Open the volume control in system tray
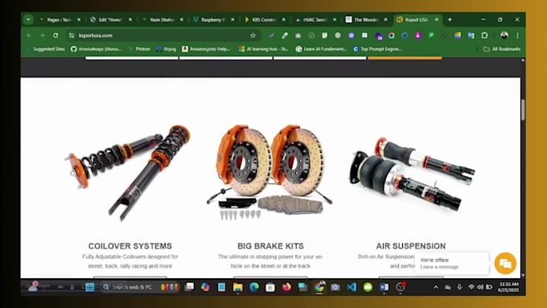The height and width of the screenshot is (308, 547). (x=480, y=287)
